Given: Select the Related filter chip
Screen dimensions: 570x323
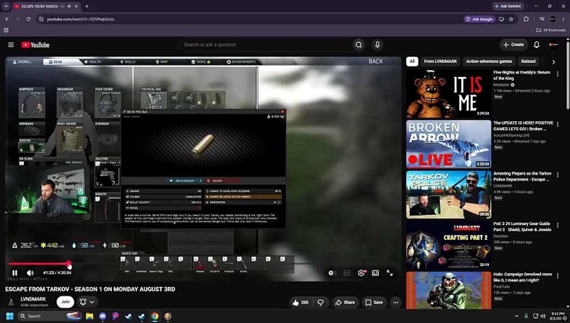Looking at the screenshot, I should point(528,61).
